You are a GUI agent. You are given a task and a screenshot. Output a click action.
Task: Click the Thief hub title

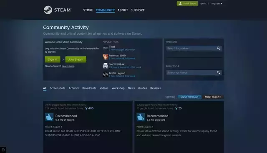tap(112, 47)
